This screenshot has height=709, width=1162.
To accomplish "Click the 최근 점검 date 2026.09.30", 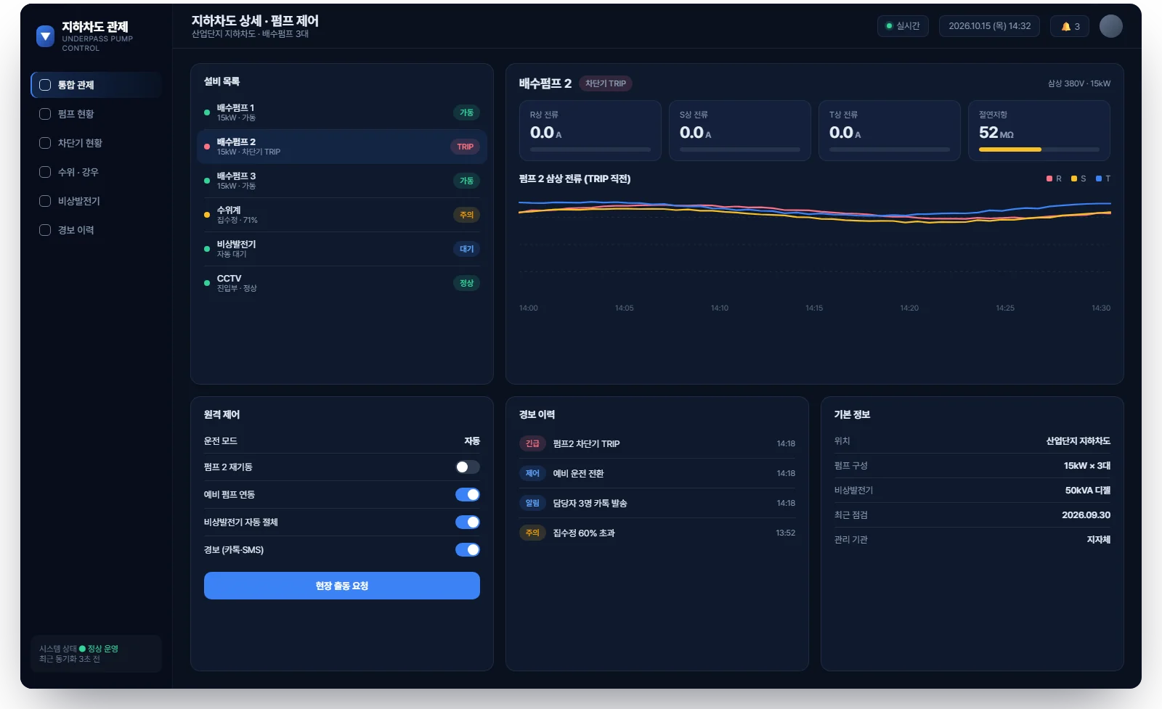I will [1086, 515].
